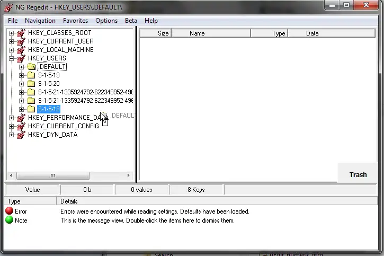Click the 'This is the message view' note
This screenshot has width=384, height=256.
[147, 220]
